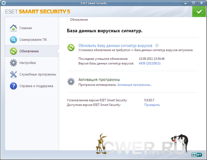Click the Активация программы... link
Viewport: 207px width, 160px height.
pyautogui.click(x=135, y=85)
